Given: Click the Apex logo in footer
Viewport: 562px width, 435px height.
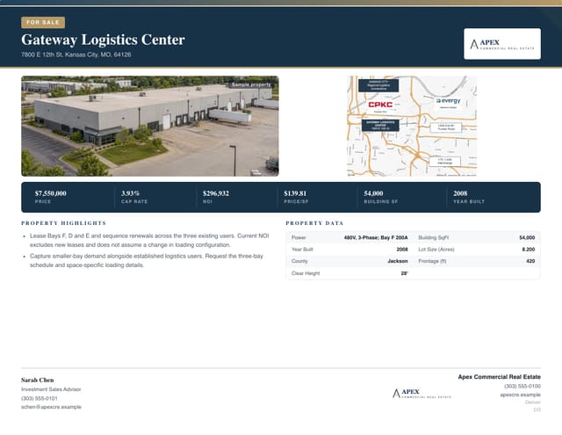Looking at the screenshot, I should tap(421, 394).
